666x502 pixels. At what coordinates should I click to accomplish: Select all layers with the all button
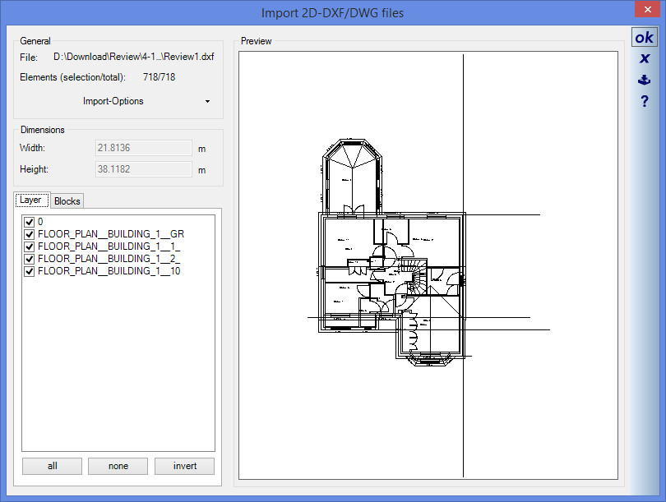(x=52, y=466)
